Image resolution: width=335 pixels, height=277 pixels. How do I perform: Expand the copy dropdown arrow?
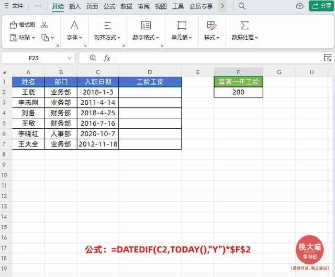52,38
